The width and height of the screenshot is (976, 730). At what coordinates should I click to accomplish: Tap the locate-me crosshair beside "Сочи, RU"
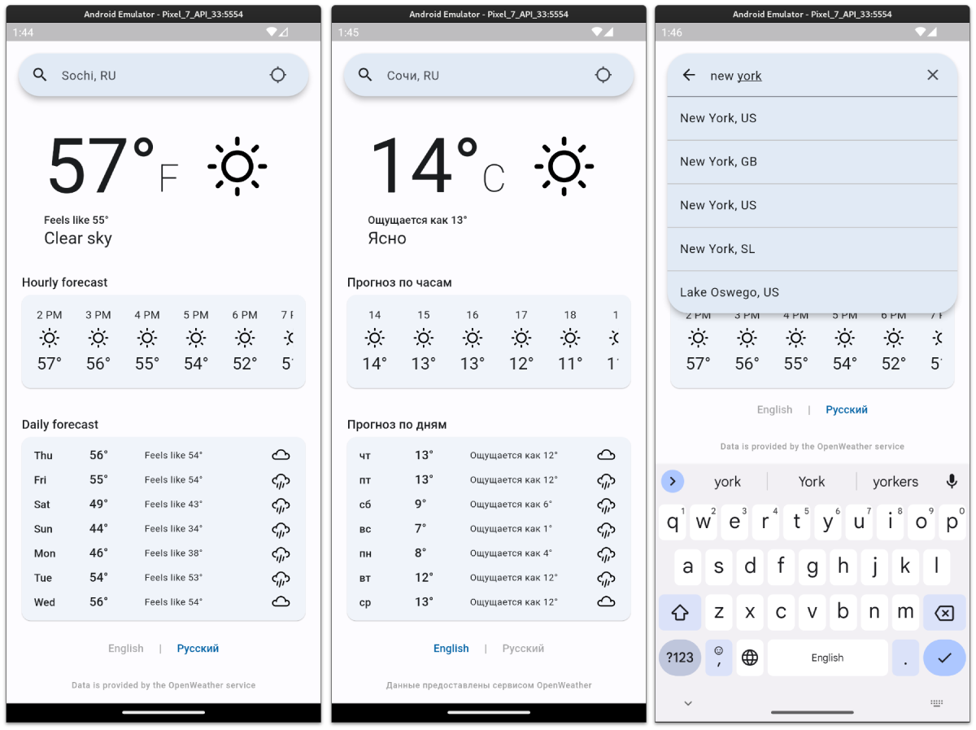point(603,75)
